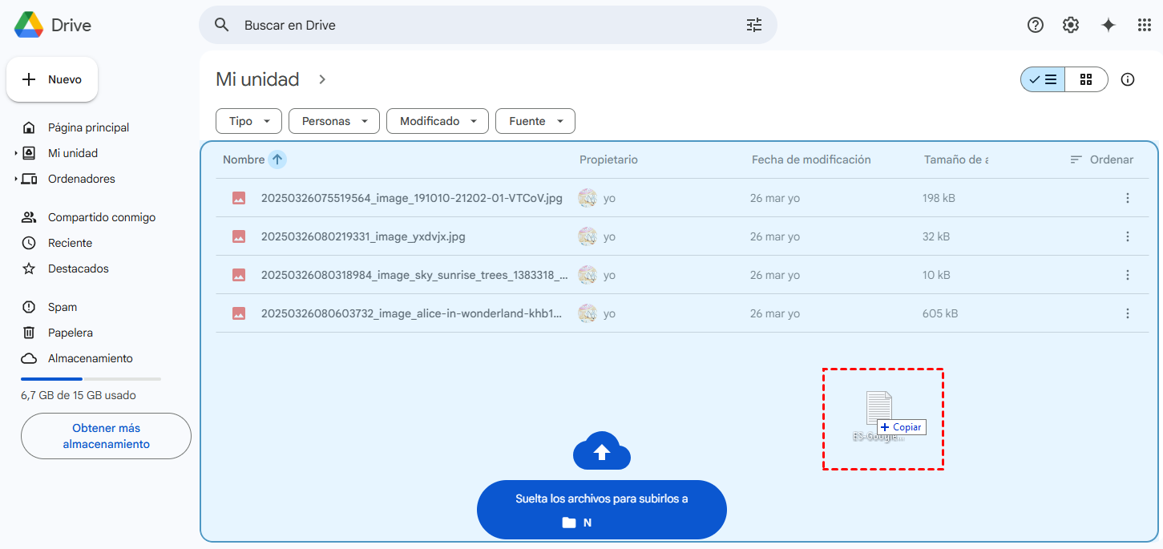Click the storage usage progress bar
The image size is (1163, 549).
(91, 378)
